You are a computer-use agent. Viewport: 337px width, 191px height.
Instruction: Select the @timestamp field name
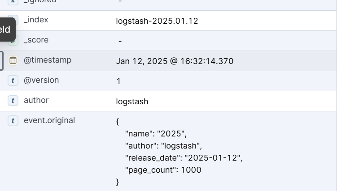pos(47,60)
